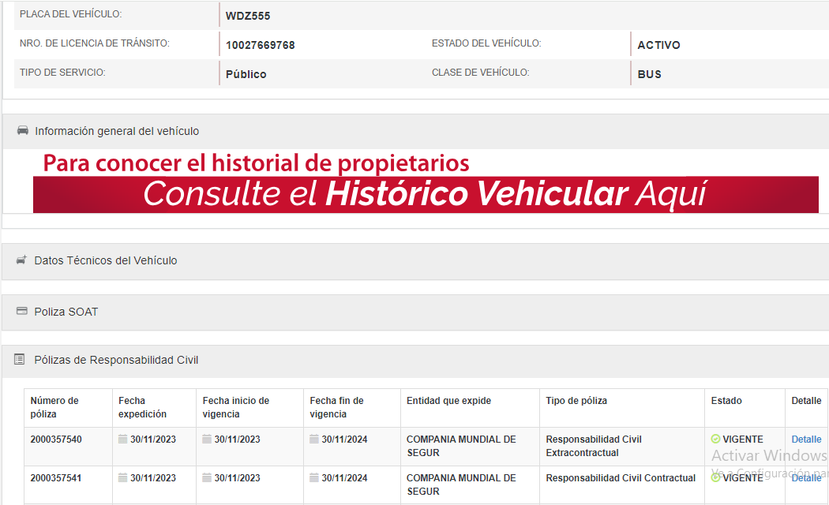This screenshot has width=829, height=505.
Task: Open Detalle link for policy 2000357540
Action: pyautogui.click(x=806, y=440)
